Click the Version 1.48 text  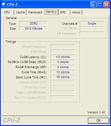96,112
